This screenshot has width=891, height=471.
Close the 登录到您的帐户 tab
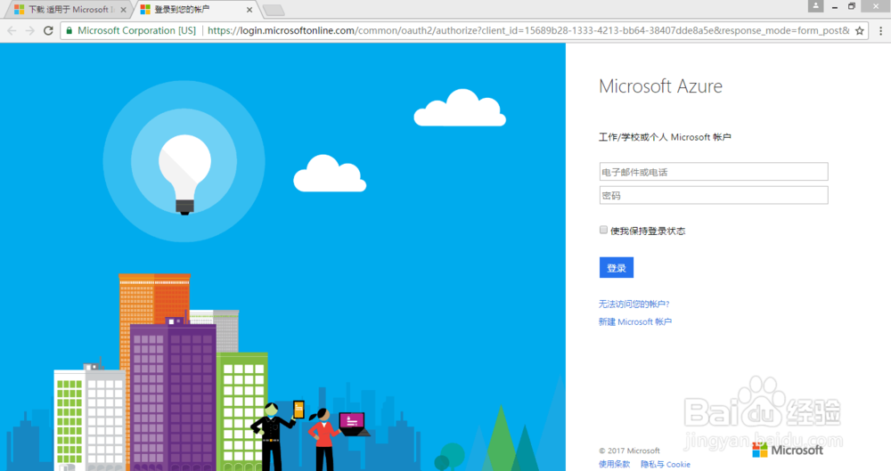coord(249,10)
